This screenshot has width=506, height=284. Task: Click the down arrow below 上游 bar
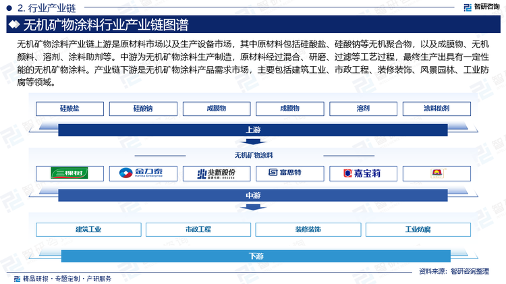(x=253, y=142)
